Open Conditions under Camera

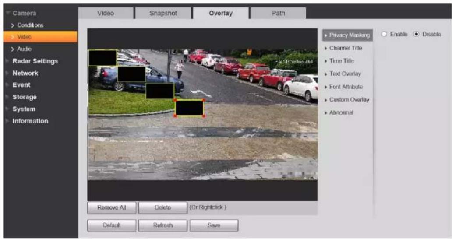coord(30,25)
